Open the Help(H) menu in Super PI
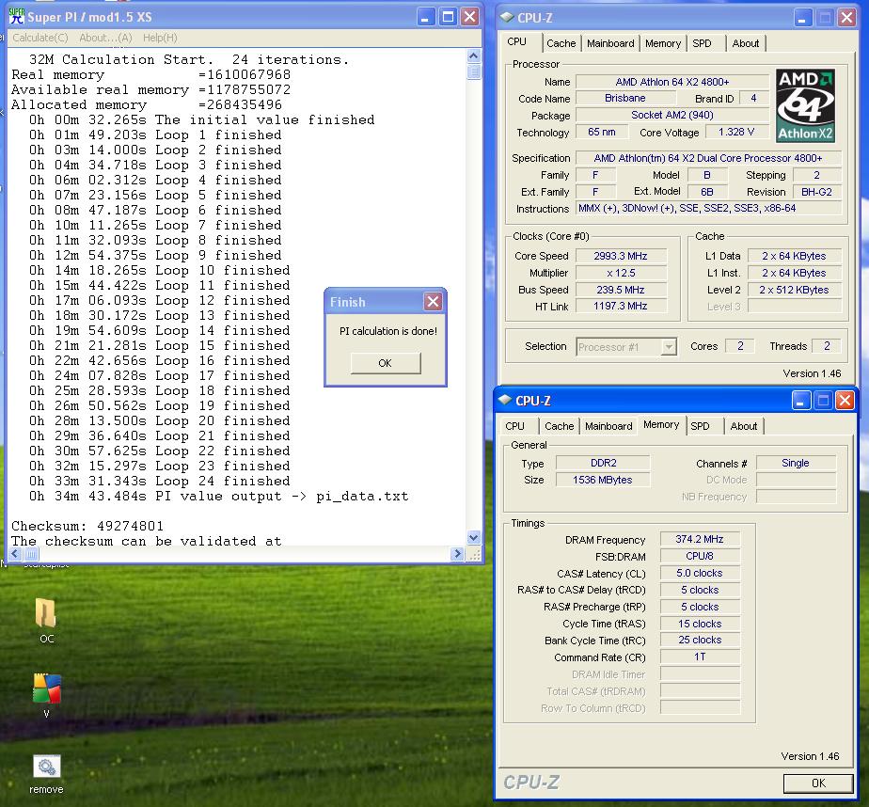869x807 pixels. pyautogui.click(x=160, y=38)
